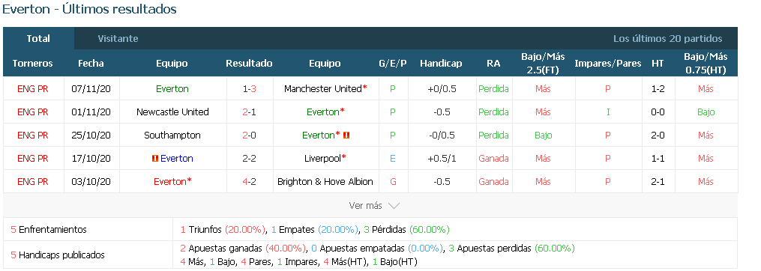Click the Impares/Pares column header
The height and width of the screenshot is (271, 761).
tap(607, 64)
